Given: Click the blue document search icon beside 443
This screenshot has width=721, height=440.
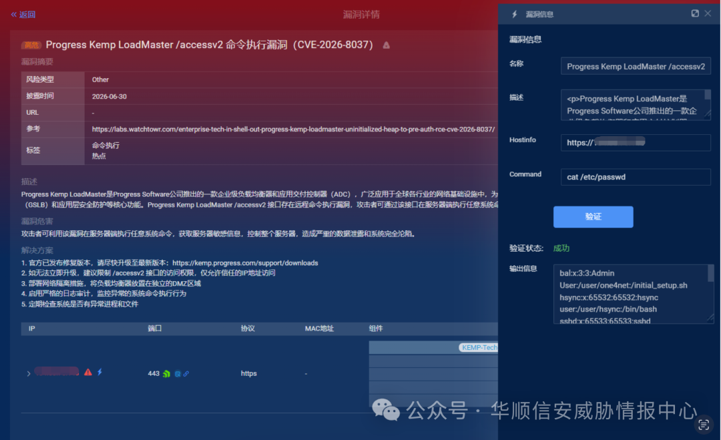Looking at the screenshot, I should coord(178,374).
